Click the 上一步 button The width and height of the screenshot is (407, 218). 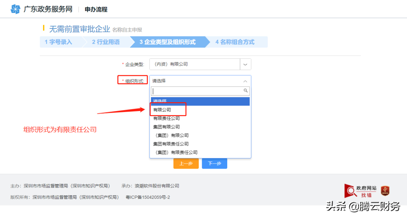click(x=186, y=163)
